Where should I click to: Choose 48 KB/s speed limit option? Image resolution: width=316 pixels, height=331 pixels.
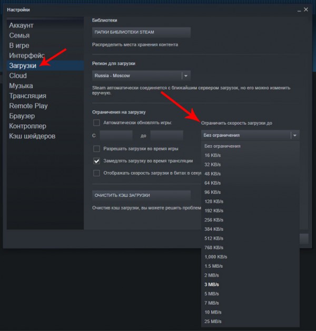click(x=250, y=174)
